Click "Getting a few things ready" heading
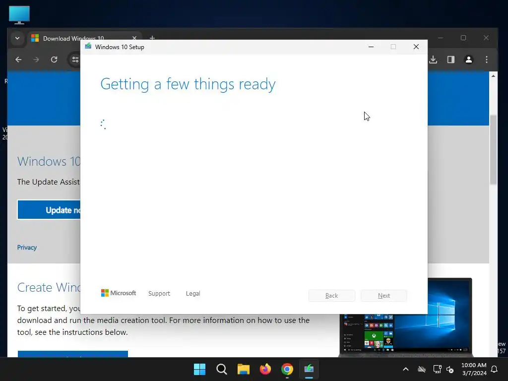Image resolution: width=508 pixels, height=381 pixels. [x=188, y=84]
